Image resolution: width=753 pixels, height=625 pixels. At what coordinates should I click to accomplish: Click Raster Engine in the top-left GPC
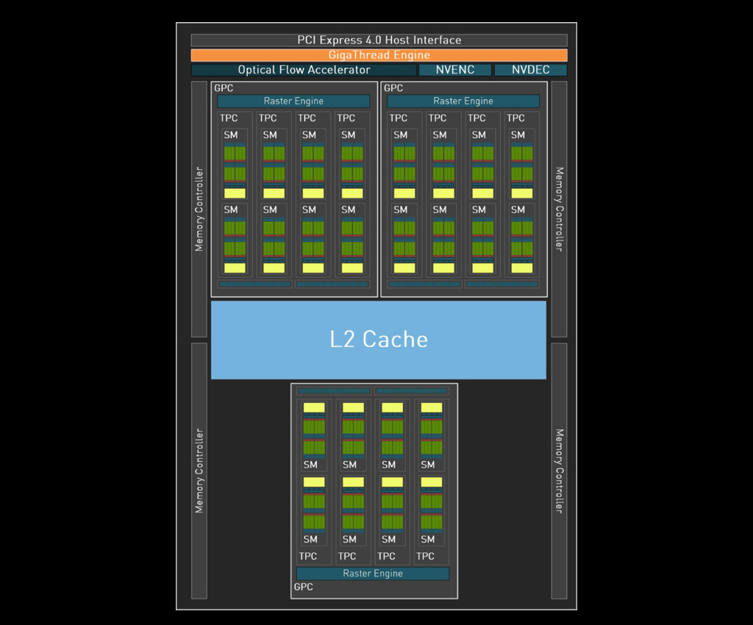[x=293, y=101]
